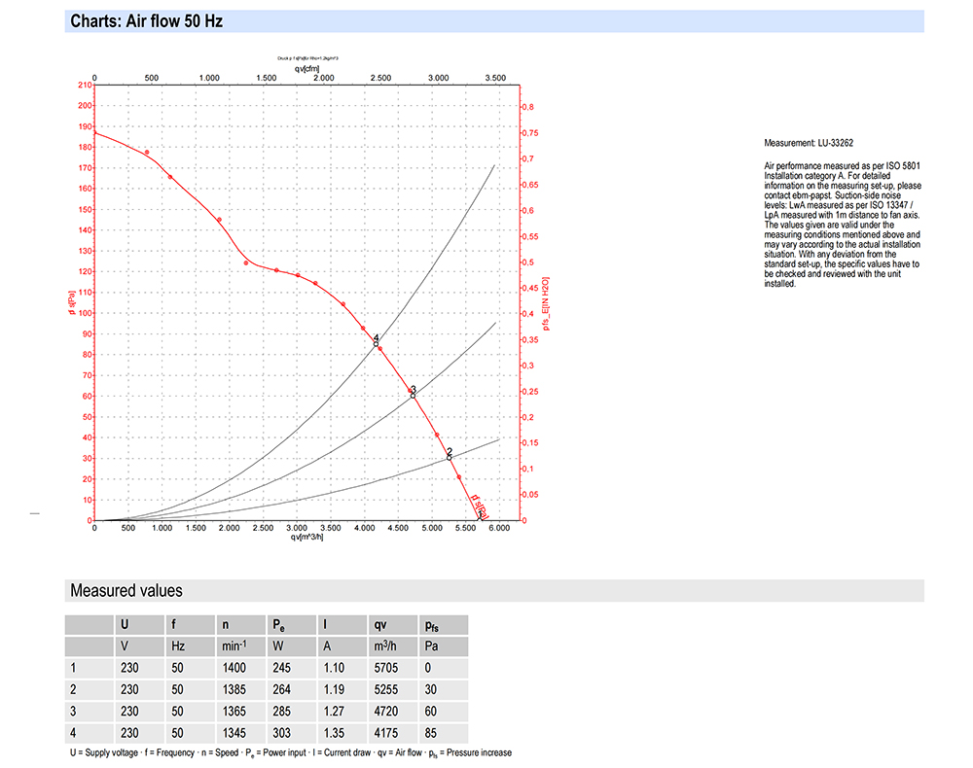
Task: Select the 303 power input value in row 4
Action: coord(281,733)
